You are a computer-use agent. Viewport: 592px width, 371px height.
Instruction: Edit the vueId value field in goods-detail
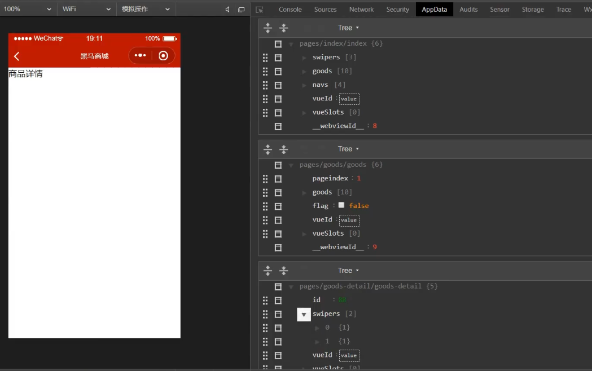tap(349, 355)
